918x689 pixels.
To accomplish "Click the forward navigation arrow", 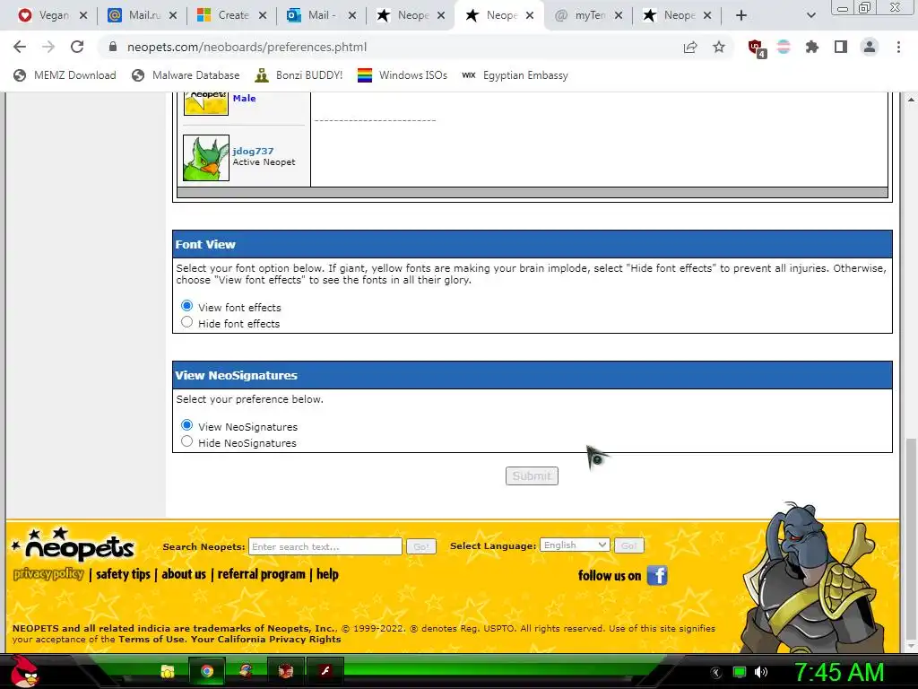I will click(x=48, y=47).
